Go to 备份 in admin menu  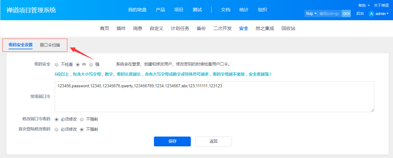[201, 28]
